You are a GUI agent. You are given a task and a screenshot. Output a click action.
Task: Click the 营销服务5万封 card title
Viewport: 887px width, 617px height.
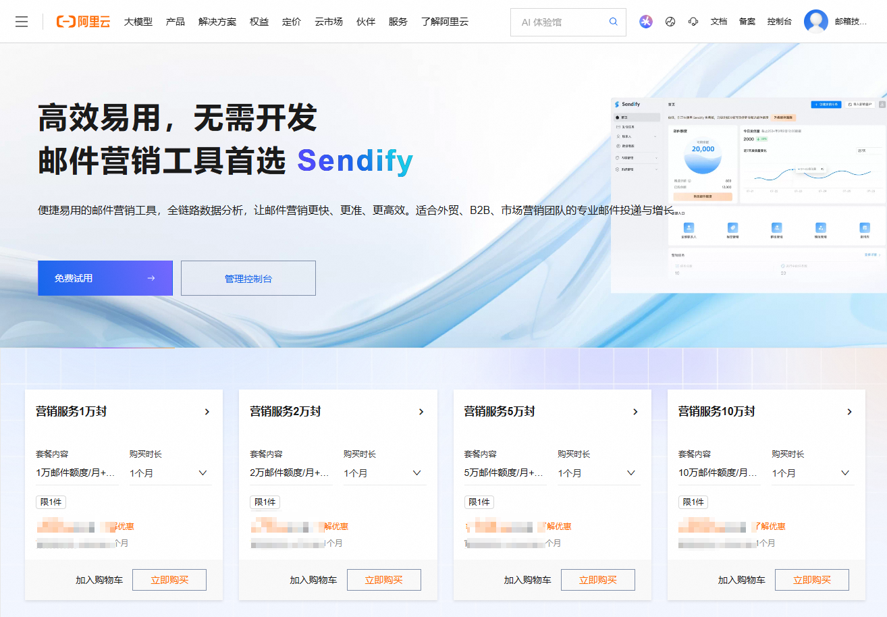500,412
